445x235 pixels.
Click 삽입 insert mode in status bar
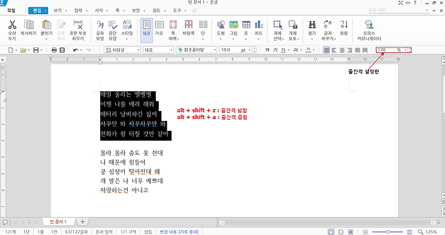[x=148, y=231]
